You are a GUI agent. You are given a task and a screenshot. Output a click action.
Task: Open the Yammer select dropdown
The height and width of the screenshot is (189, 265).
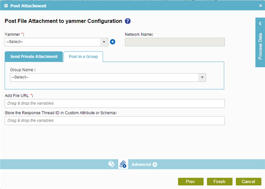click(56, 42)
